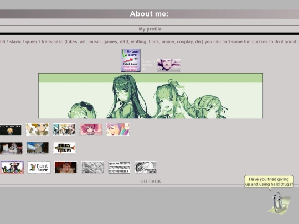Click the Clippy paperclip assistant

click(279, 203)
